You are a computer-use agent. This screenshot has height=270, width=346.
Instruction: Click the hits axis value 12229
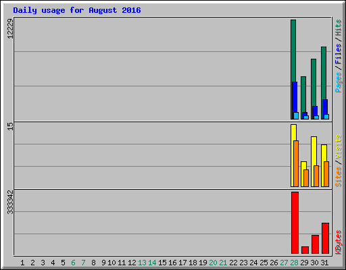(x=10, y=28)
